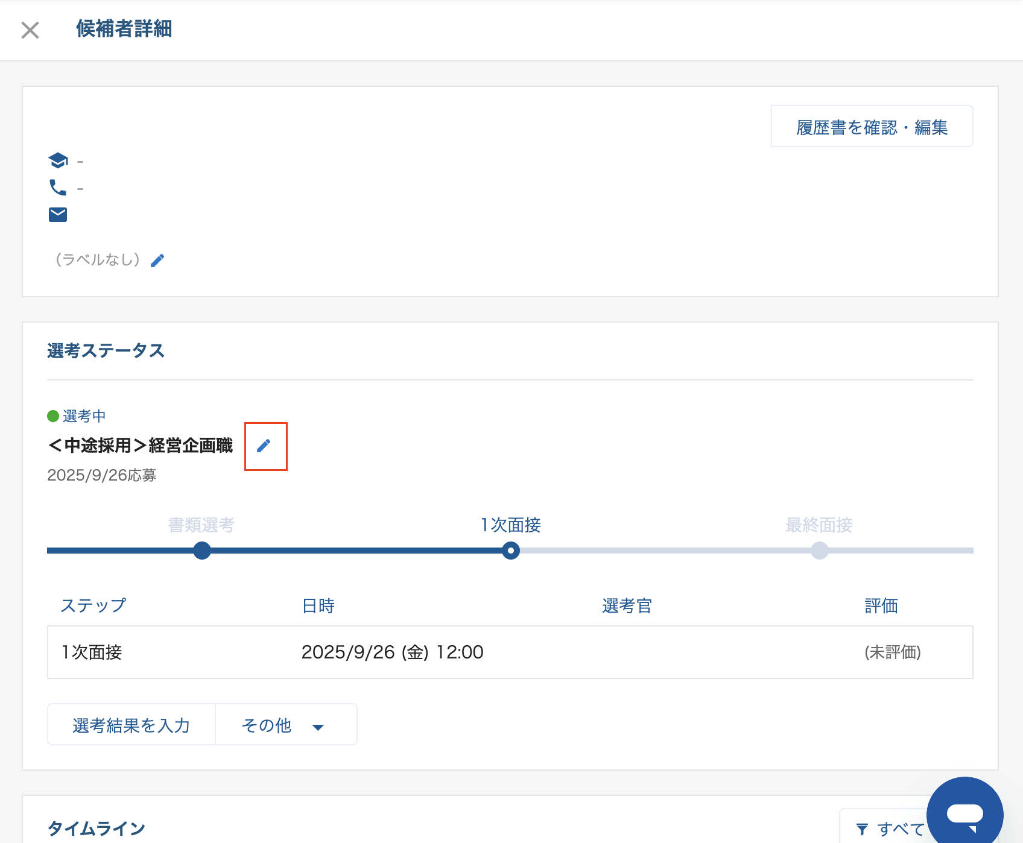This screenshot has width=1023, height=843.
Task: Edit the 経営企画職 job position pencil icon
Action: 264,446
